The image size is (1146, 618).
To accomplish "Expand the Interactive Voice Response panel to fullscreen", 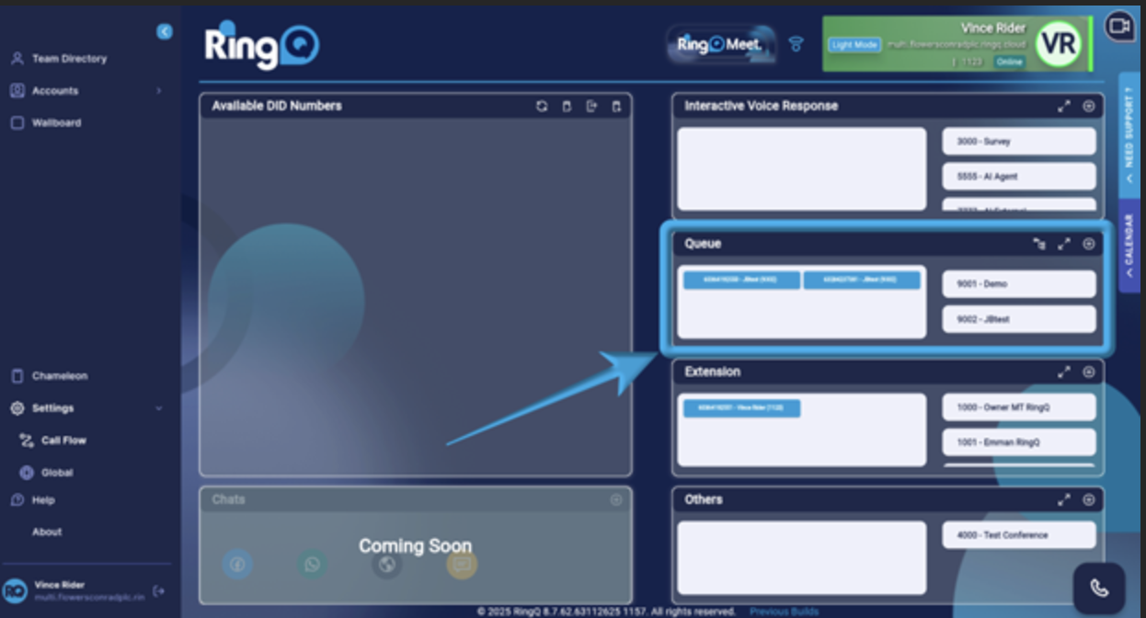I will click(1064, 106).
